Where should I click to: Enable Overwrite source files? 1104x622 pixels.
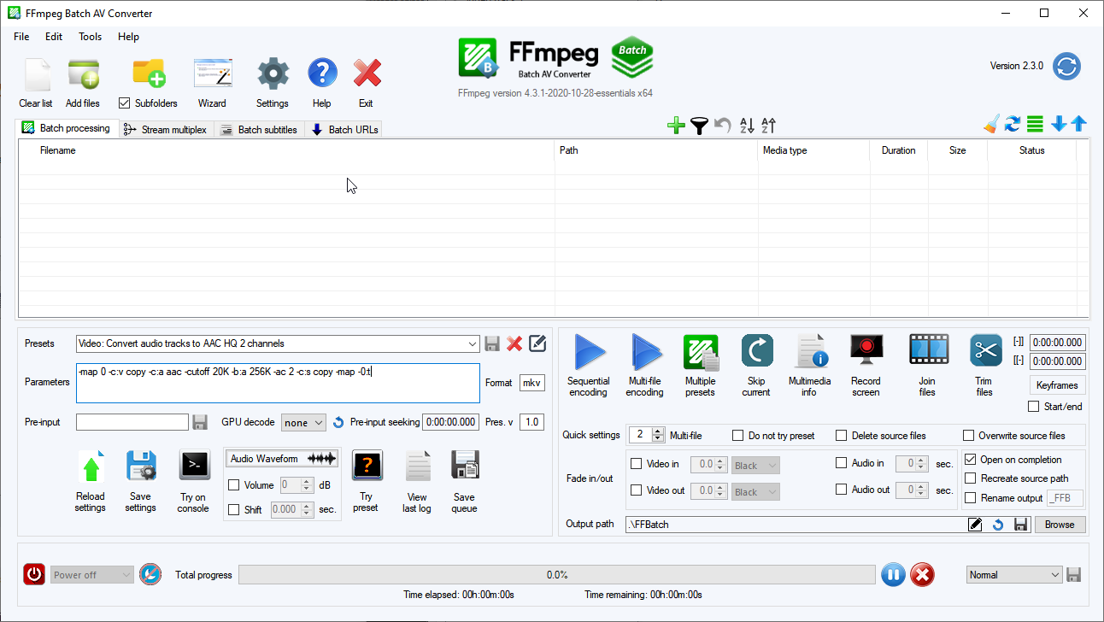pyautogui.click(x=969, y=436)
